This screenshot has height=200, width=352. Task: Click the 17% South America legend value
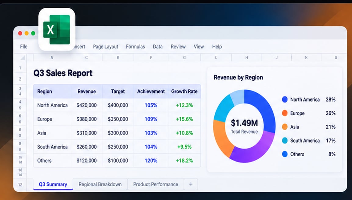click(x=330, y=141)
